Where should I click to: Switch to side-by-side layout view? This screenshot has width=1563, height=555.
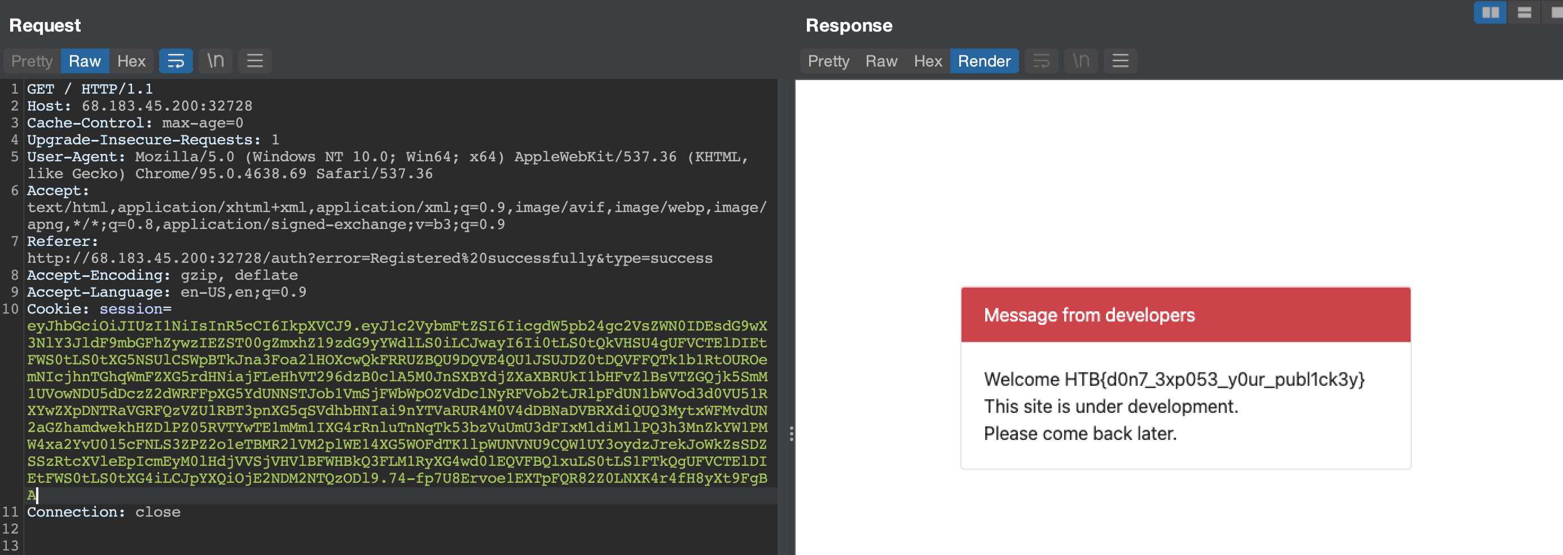click(1490, 12)
